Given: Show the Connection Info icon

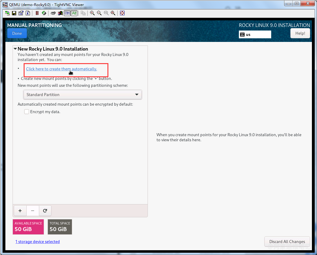Looking at the screenshot, I should 28,13.
